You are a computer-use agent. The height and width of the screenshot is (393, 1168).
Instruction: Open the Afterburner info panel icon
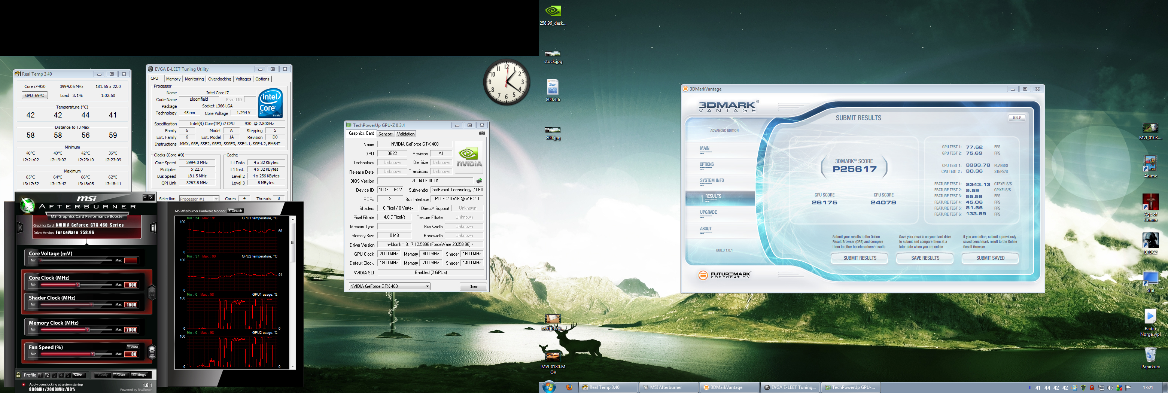coord(153,228)
